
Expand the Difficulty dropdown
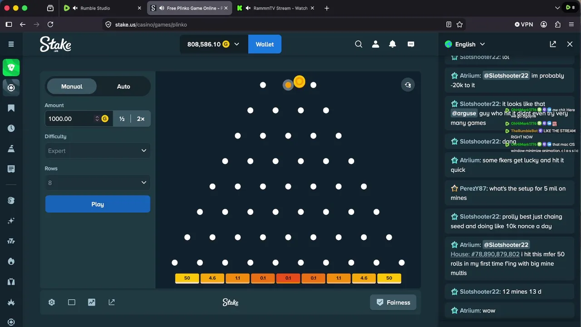click(x=98, y=150)
